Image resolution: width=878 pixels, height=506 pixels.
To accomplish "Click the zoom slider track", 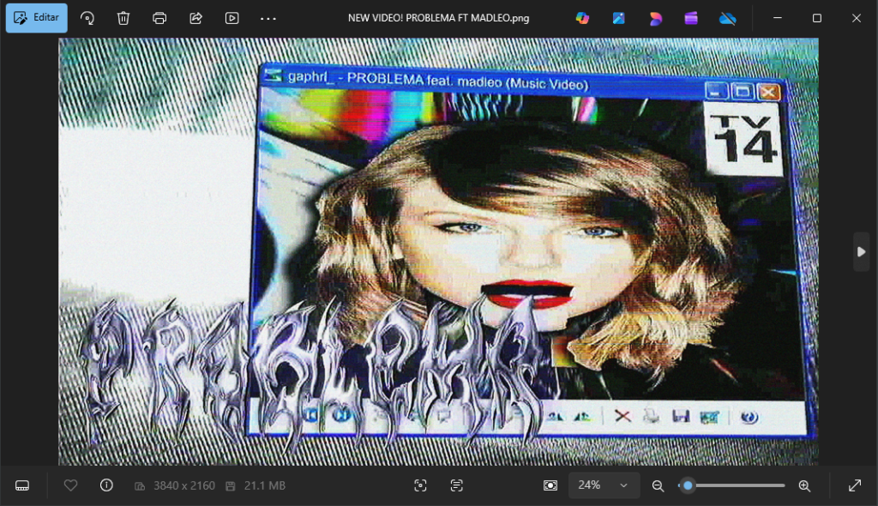I will (x=737, y=485).
